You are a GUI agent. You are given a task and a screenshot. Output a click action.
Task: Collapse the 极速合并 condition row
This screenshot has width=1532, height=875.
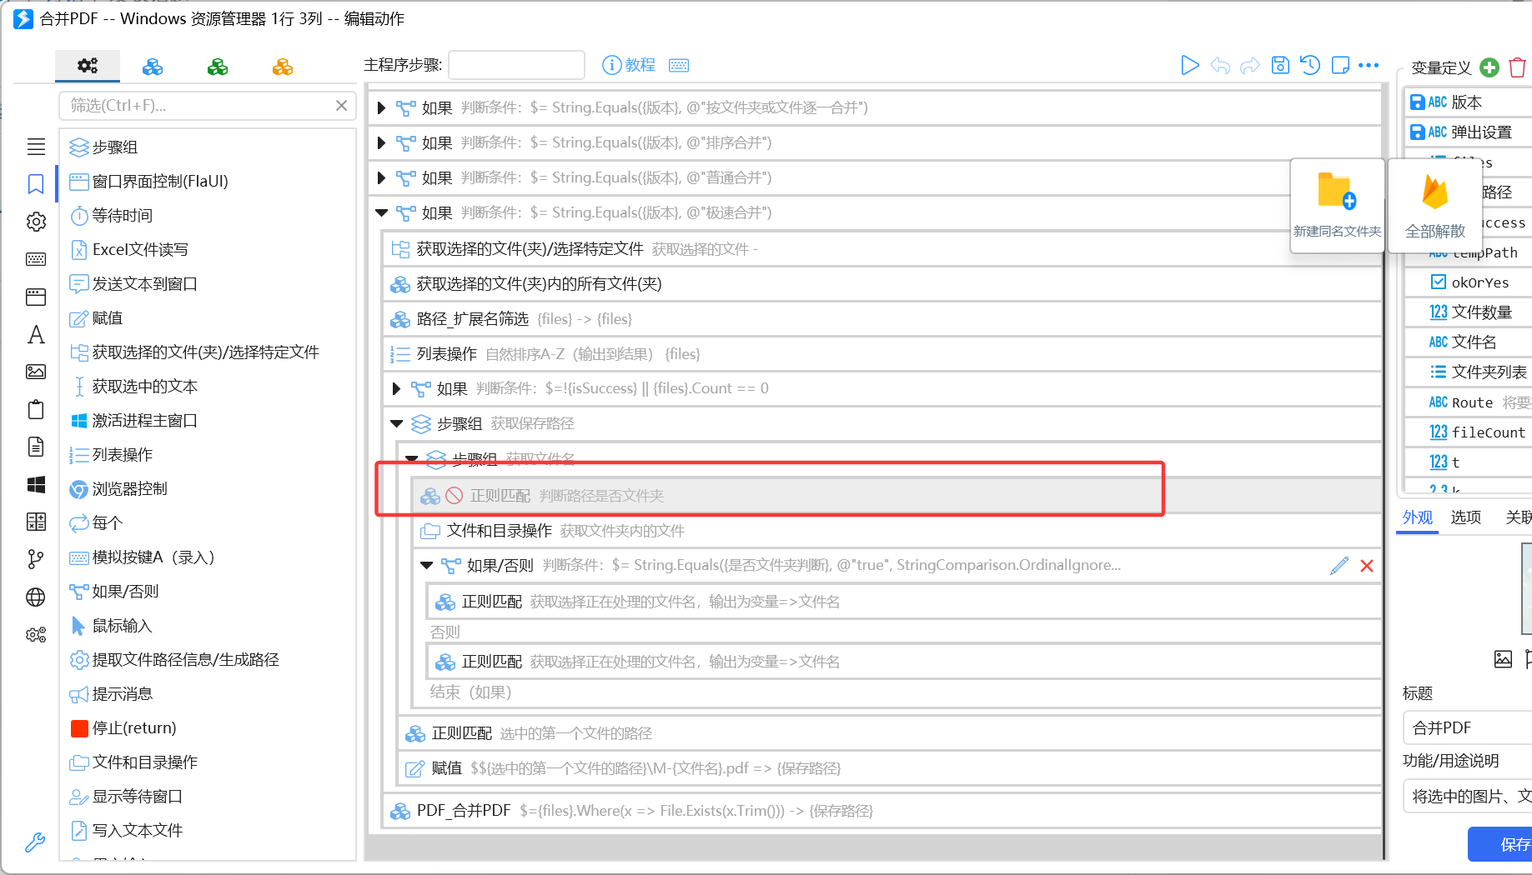click(x=381, y=213)
